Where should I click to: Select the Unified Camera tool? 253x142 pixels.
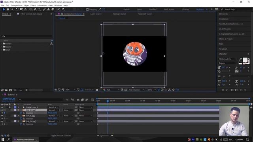(x=21, y=9)
